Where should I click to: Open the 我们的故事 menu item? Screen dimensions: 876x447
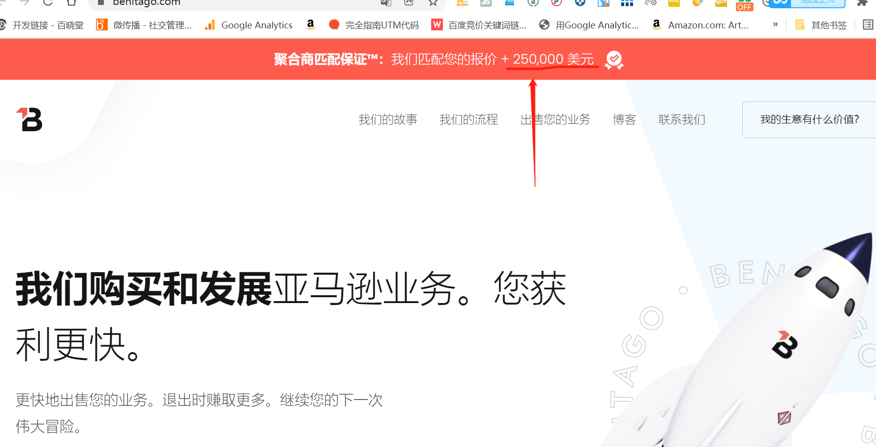[x=388, y=119]
